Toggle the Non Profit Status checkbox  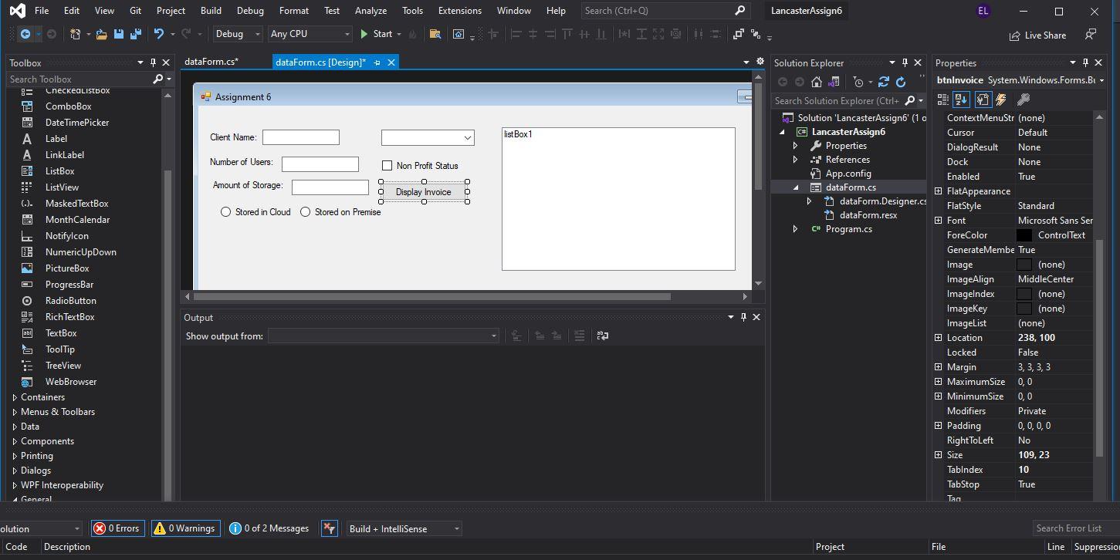(387, 166)
